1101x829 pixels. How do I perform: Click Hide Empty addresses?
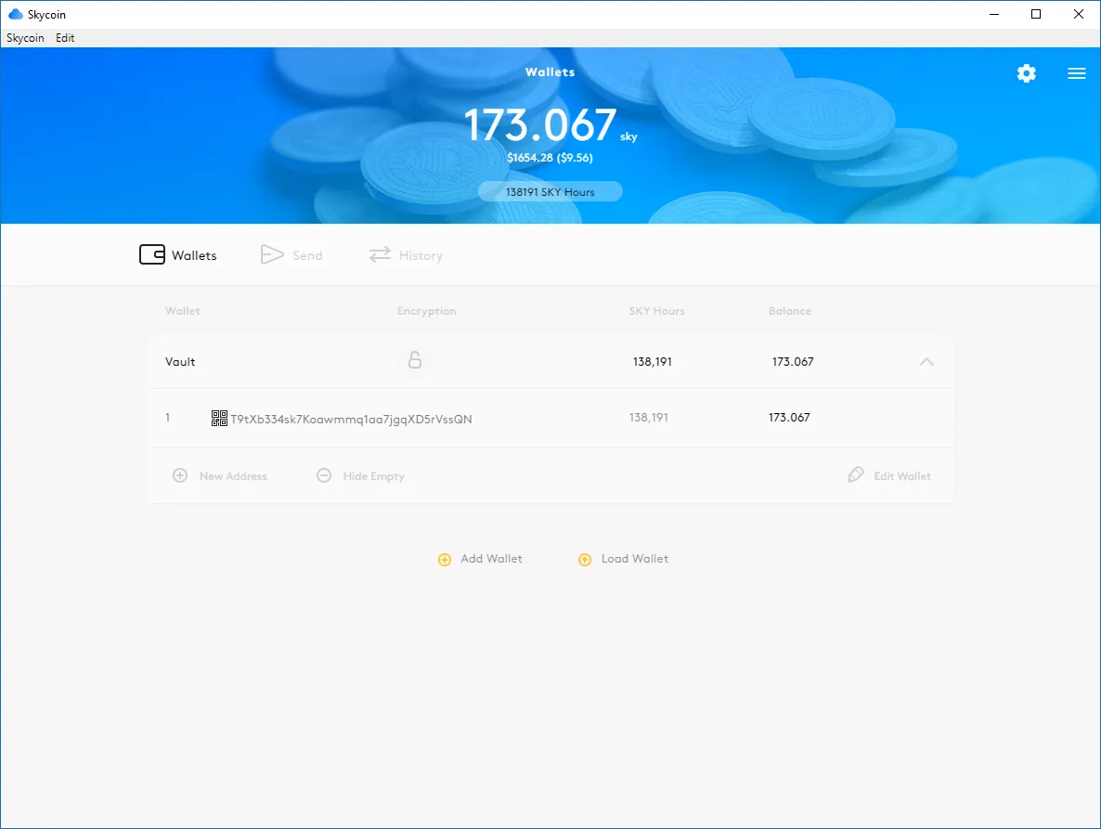360,476
